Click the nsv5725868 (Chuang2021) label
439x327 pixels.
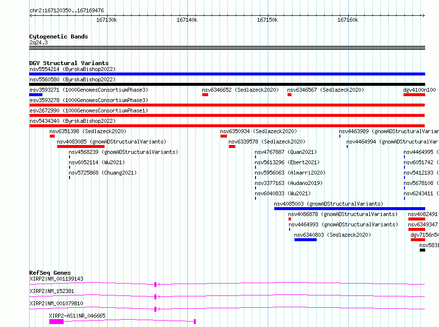pos(103,173)
